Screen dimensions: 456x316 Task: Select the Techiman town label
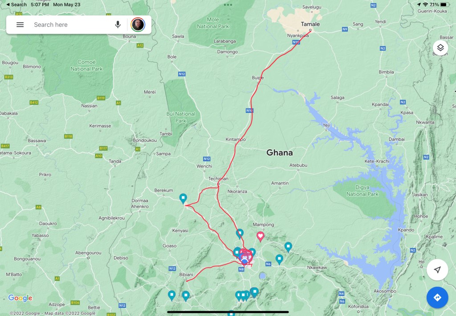(x=218, y=179)
